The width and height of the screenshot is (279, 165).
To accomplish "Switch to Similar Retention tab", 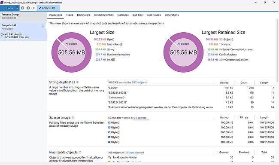I will click(x=104, y=15).
